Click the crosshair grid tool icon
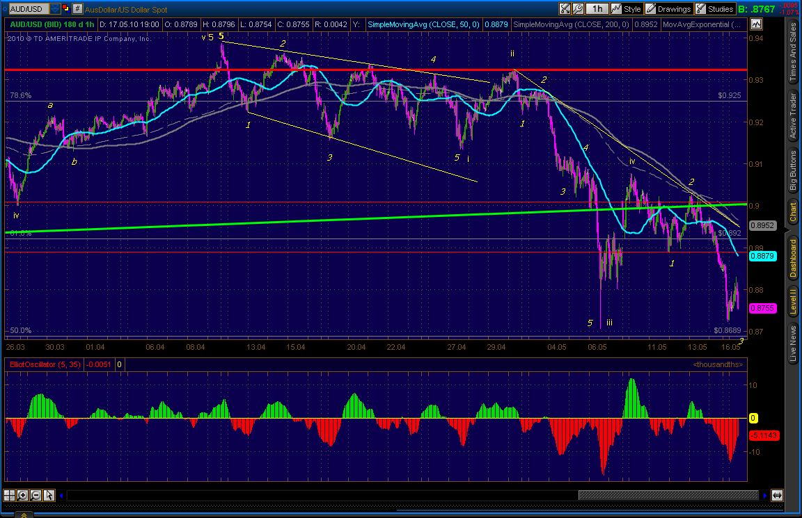 [9, 495]
